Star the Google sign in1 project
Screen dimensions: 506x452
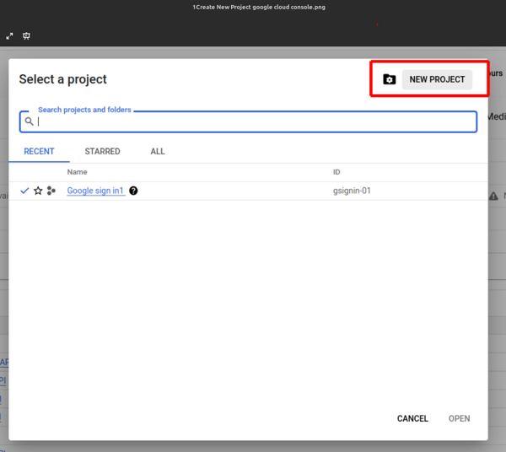click(x=38, y=191)
